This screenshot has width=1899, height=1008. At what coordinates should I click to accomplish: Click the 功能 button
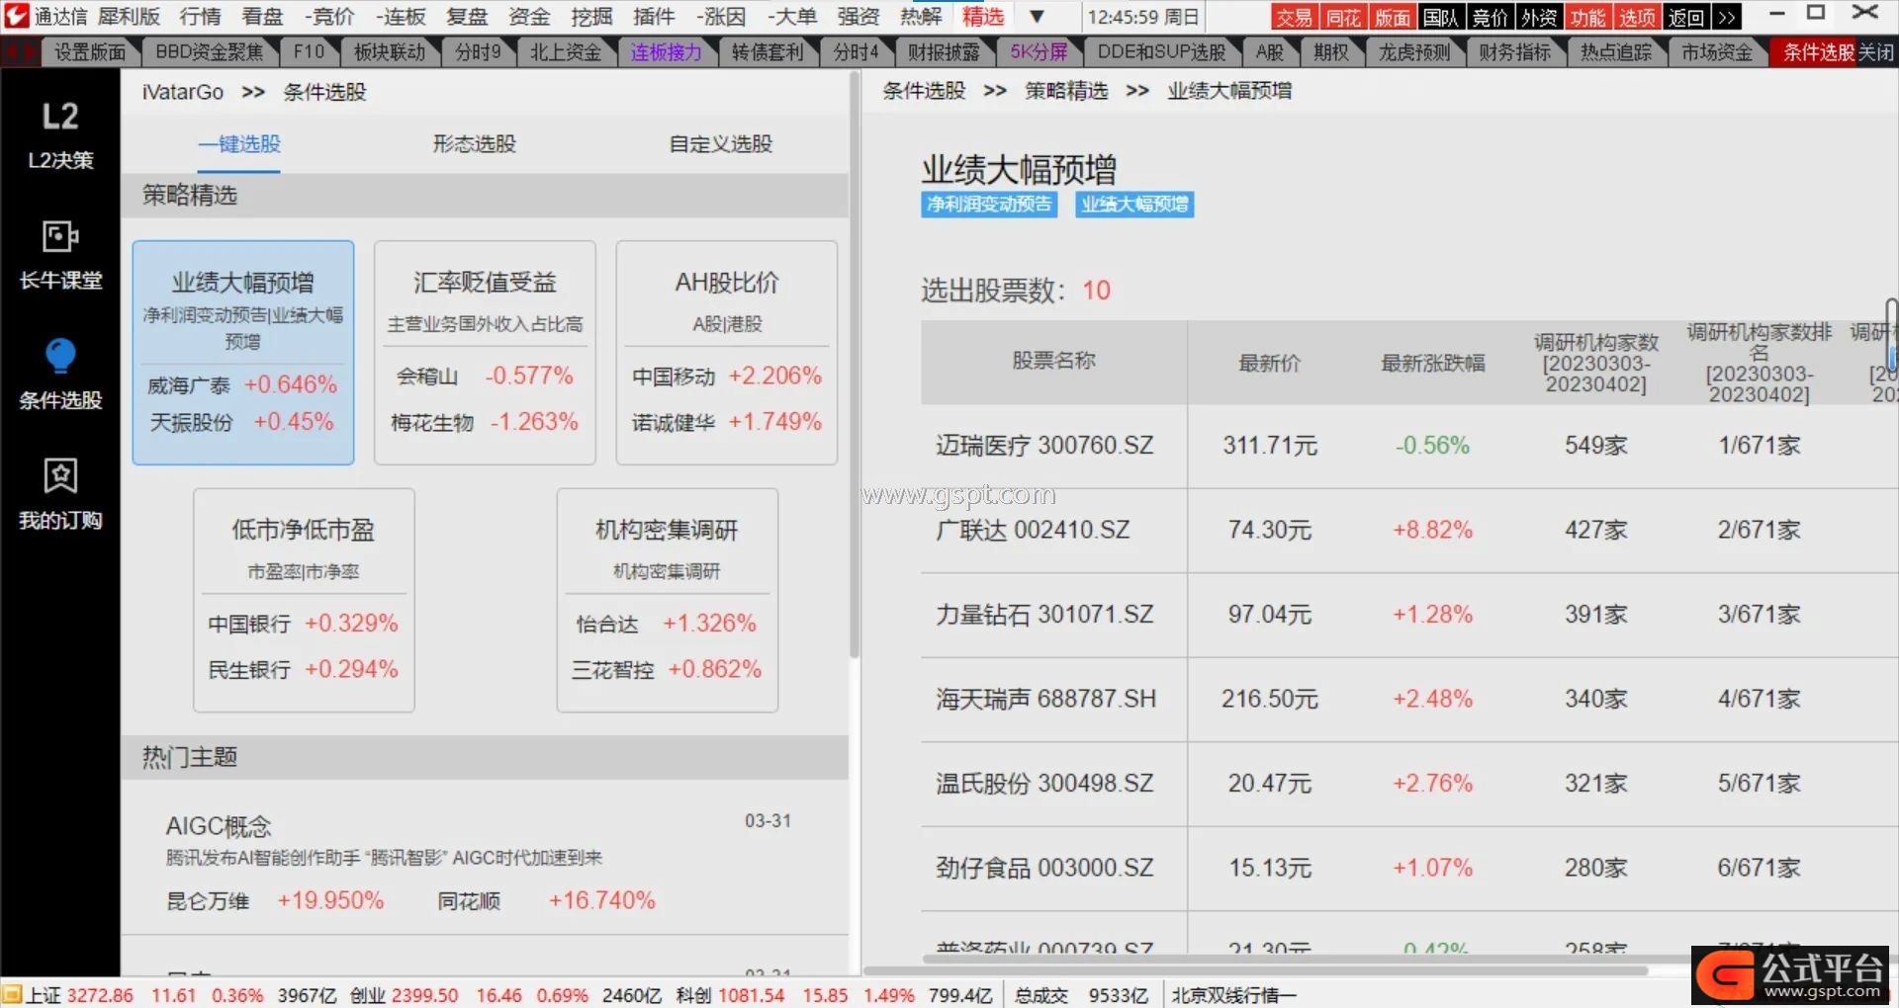(1587, 18)
